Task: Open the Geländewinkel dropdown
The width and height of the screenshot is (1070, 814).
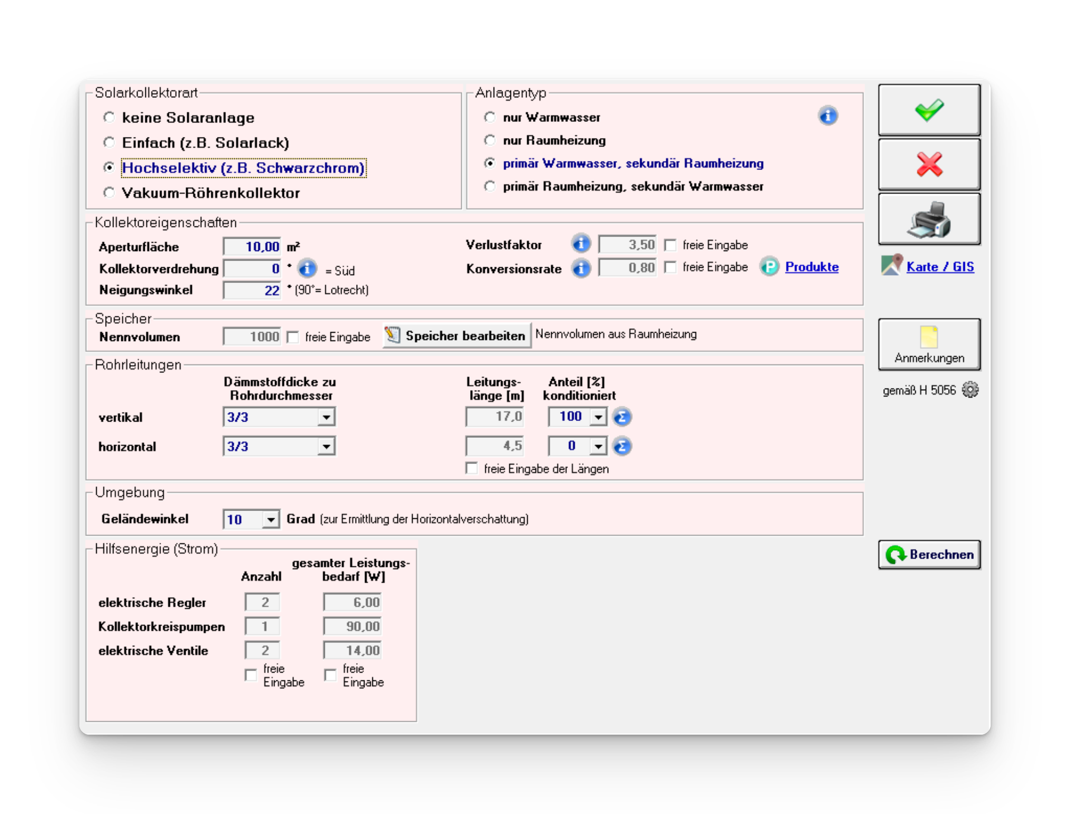Action: (271, 519)
